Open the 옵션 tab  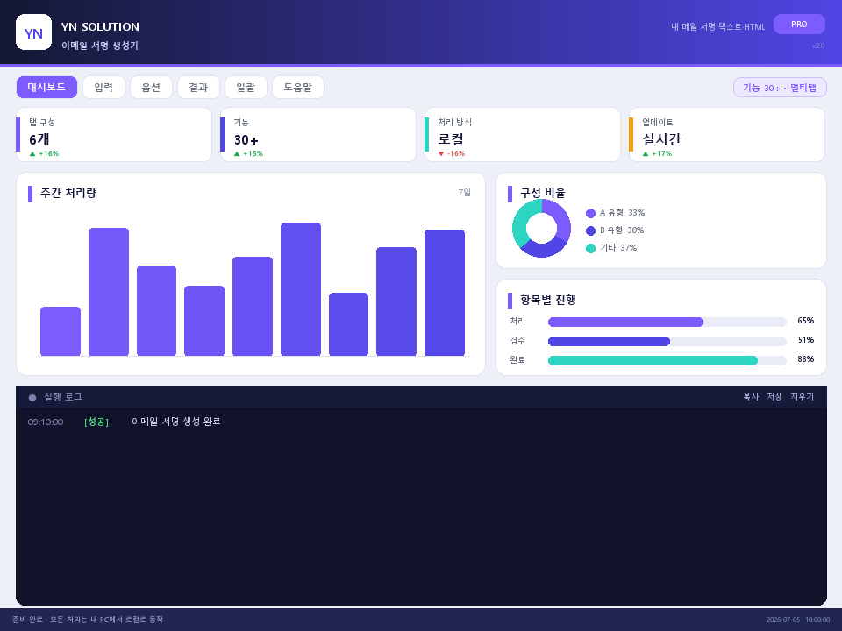[151, 87]
